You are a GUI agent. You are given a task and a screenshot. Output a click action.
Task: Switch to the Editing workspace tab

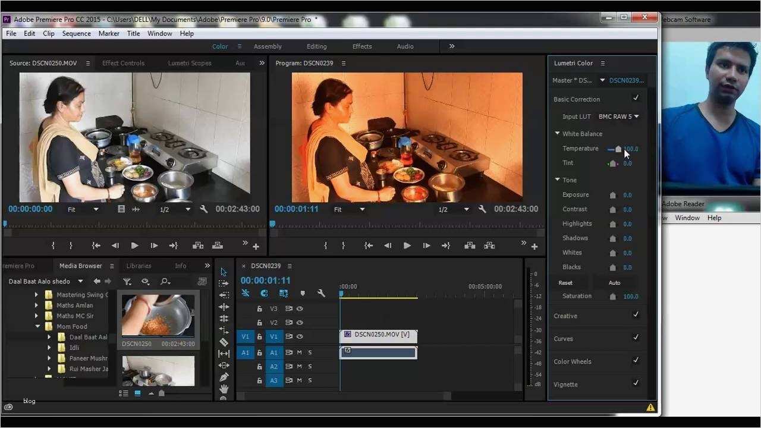[x=316, y=46]
